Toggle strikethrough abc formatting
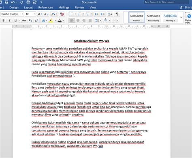The height and width of the screenshot is (158, 192). point(24,21)
